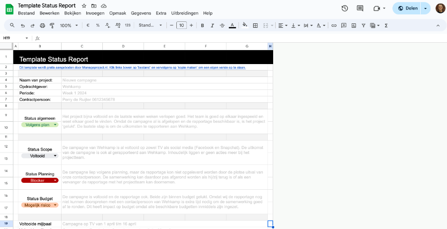Check the cloud save status icon
Viewport: 447px width, 229px height.
(104, 5)
